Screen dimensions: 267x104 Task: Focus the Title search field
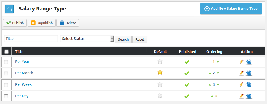tap(31, 39)
